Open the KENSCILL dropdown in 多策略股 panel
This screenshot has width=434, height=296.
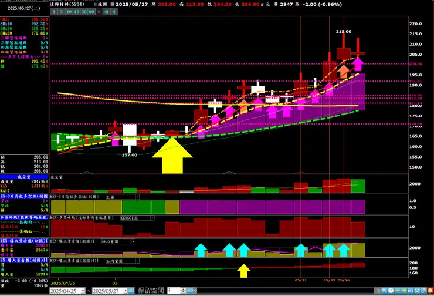click(x=152, y=218)
